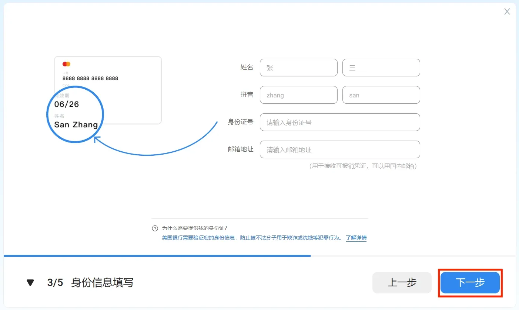Focus the given name field showing 三
The height and width of the screenshot is (310, 519).
pos(381,68)
